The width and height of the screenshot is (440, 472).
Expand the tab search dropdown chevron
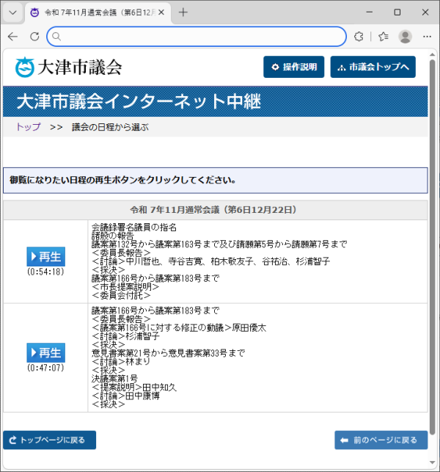pos(12,12)
